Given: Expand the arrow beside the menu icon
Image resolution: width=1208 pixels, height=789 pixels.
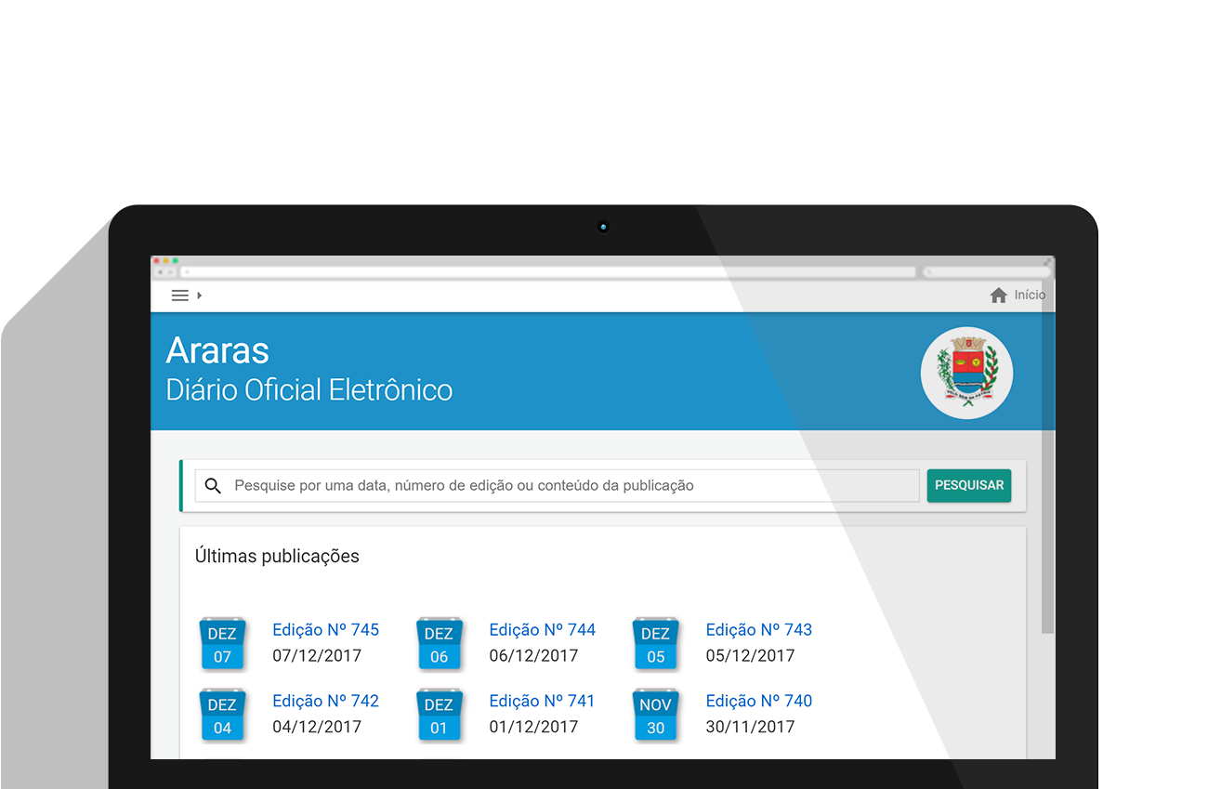Looking at the screenshot, I should [200, 296].
